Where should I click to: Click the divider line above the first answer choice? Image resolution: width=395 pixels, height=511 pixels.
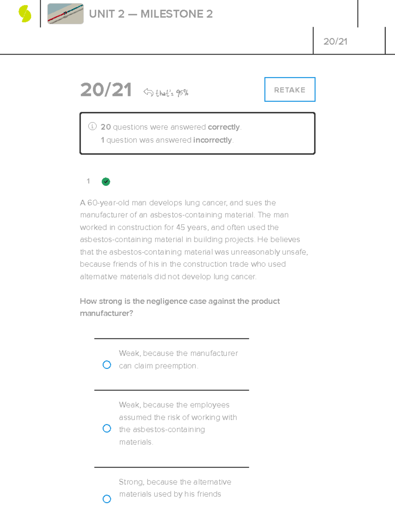point(171,339)
